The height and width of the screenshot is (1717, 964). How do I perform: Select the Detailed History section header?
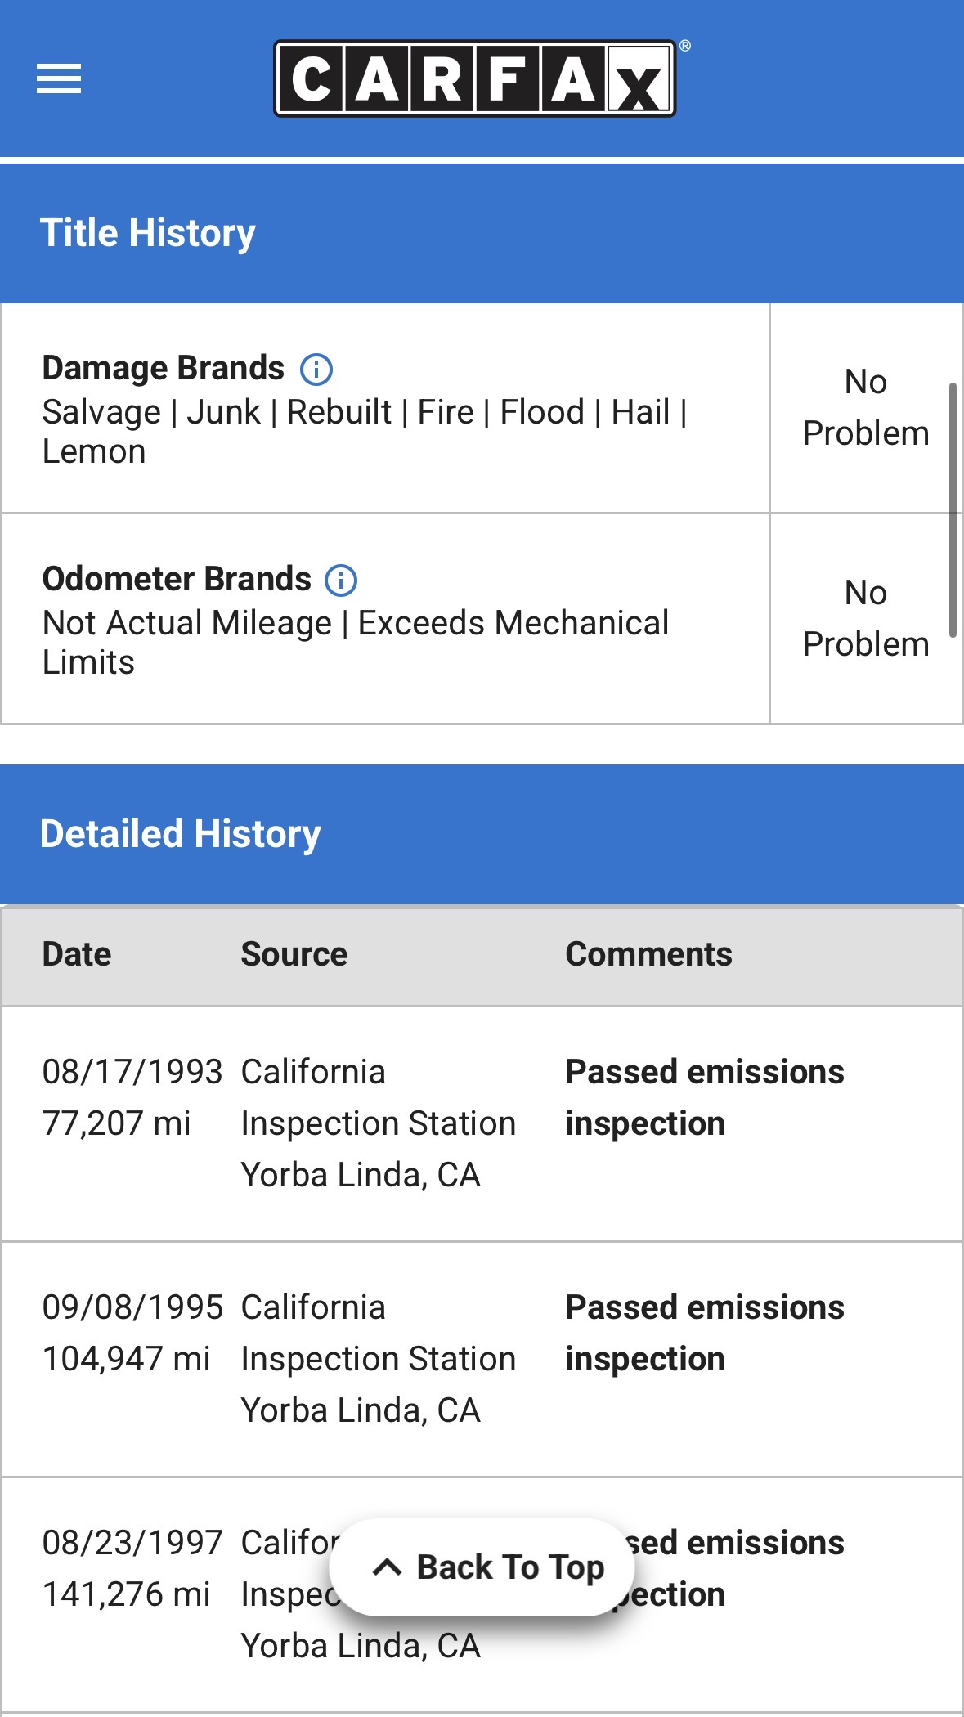click(181, 834)
